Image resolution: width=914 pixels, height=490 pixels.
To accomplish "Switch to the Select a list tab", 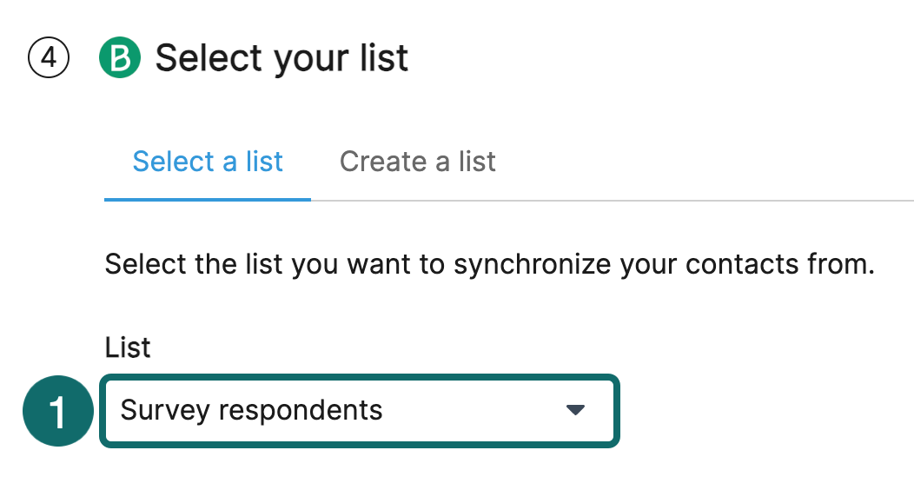I will [x=208, y=162].
